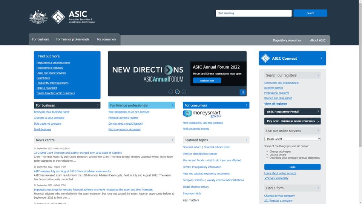Open the For business section header
Image resolution: width=362 pixels, height=204 pixels.
pyautogui.click(x=67, y=105)
